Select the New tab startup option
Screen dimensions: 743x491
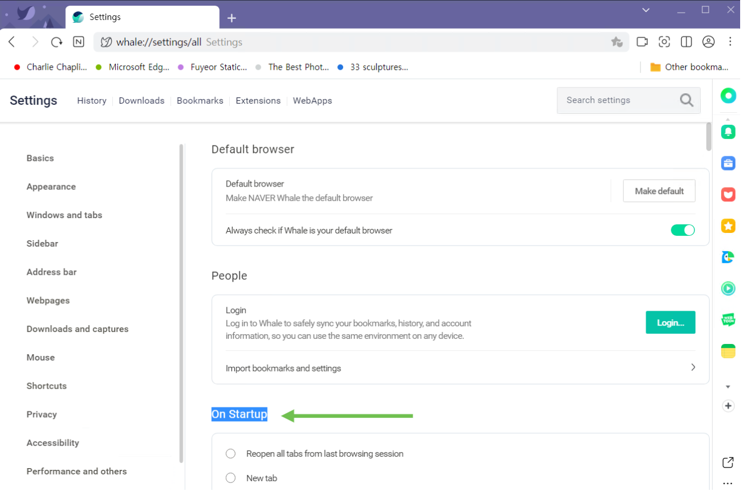tap(231, 478)
